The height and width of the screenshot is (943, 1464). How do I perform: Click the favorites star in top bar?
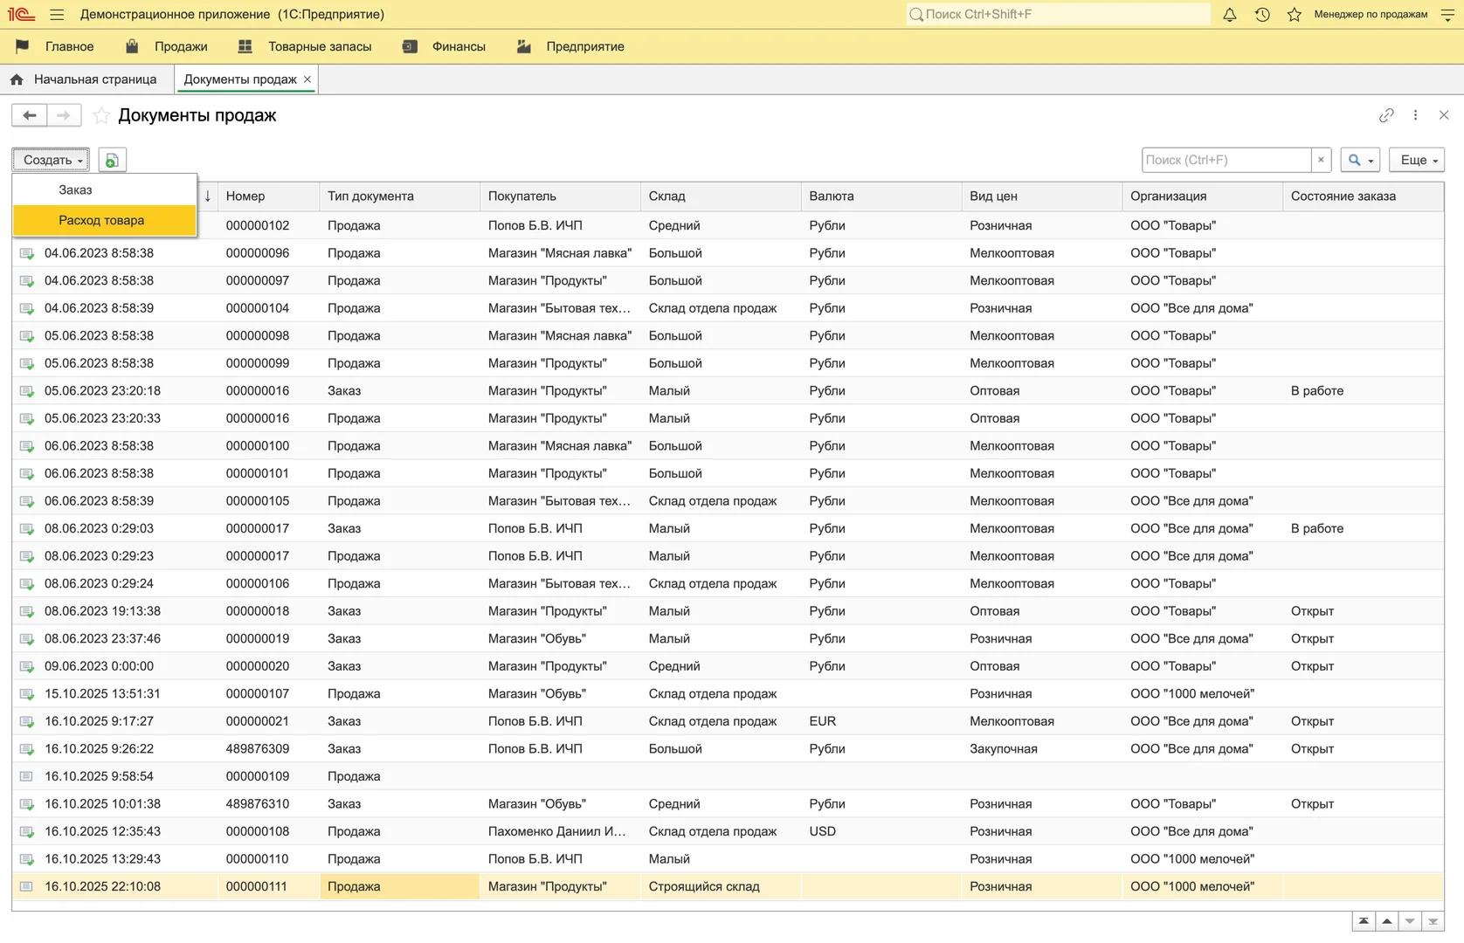tap(1295, 15)
